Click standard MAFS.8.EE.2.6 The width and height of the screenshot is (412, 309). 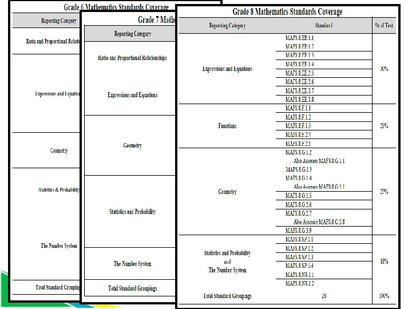point(299,82)
